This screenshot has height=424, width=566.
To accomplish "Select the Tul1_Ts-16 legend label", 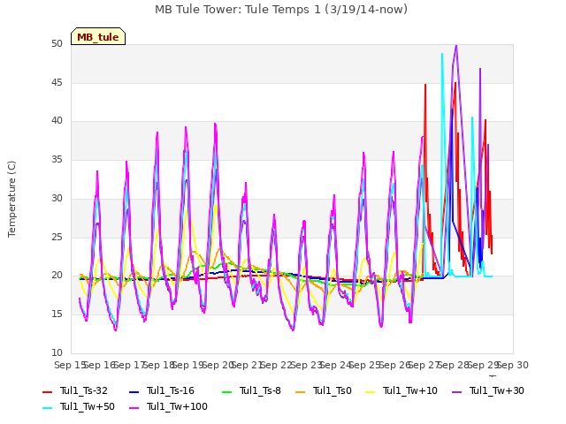I will tap(171, 390).
